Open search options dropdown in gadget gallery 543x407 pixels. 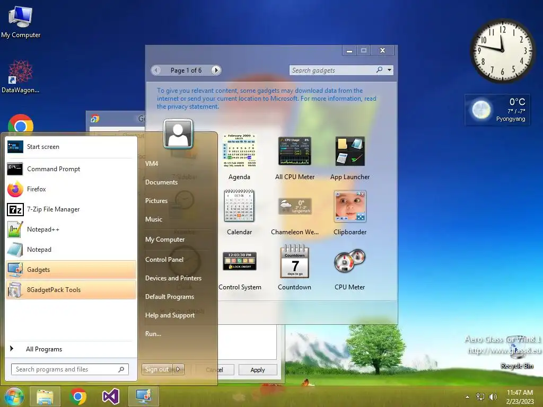390,70
